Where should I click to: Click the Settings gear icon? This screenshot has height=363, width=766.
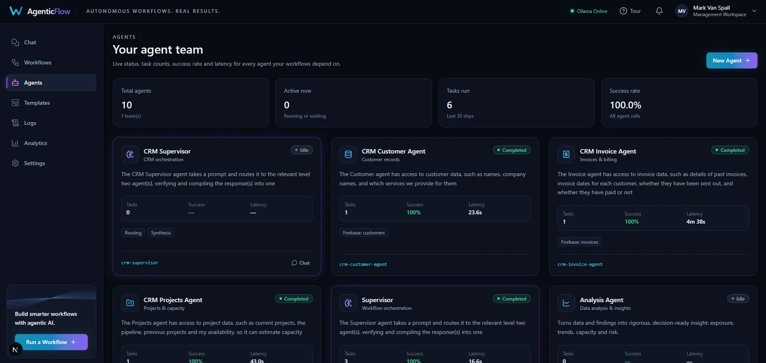tap(15, 163)
